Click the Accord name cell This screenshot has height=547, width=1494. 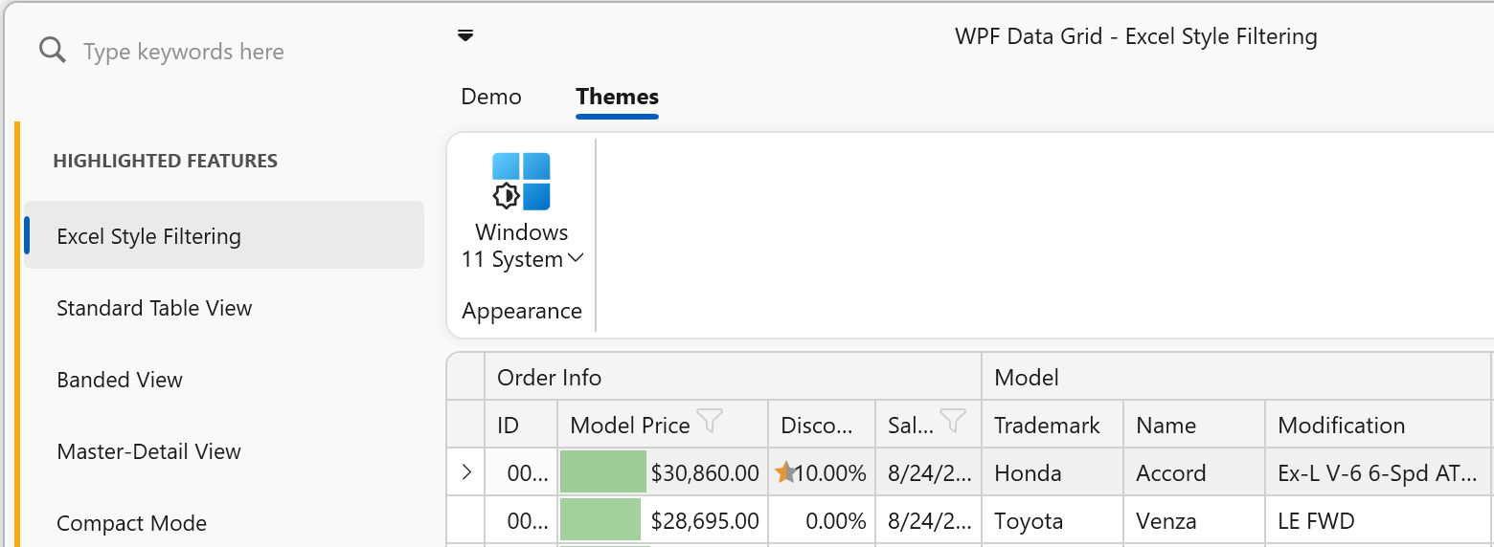[1194, 472]
